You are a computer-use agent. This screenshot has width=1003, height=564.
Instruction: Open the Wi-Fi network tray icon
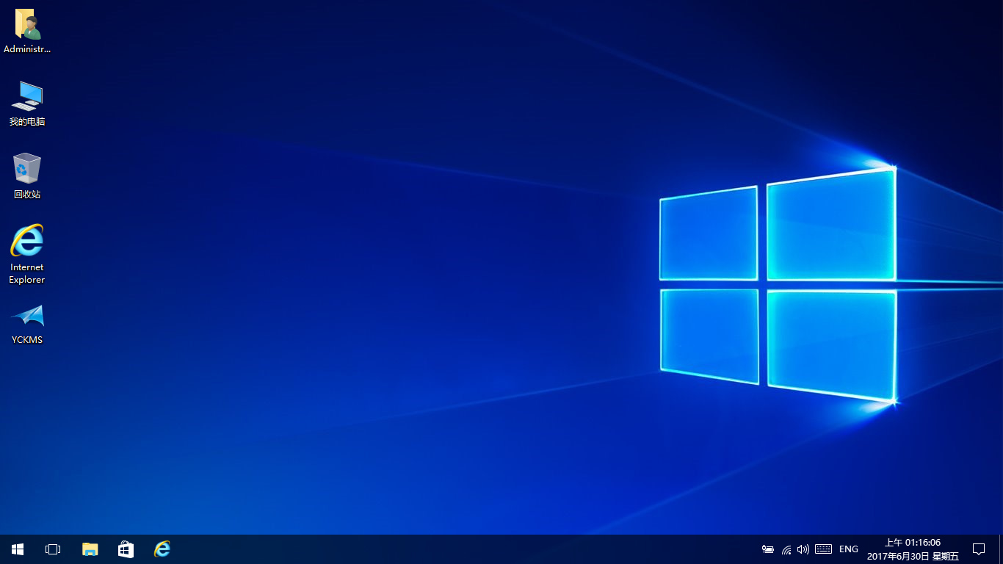coord(786,549)
